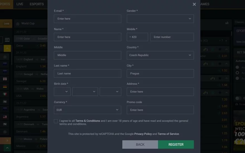
Task: Choose the selected radio option in bet slip
Action: click(237, 73)
